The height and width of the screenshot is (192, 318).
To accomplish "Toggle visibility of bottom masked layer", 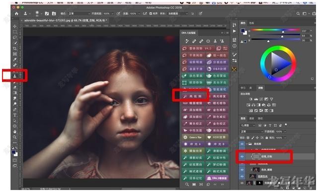I will coord(242,183).
